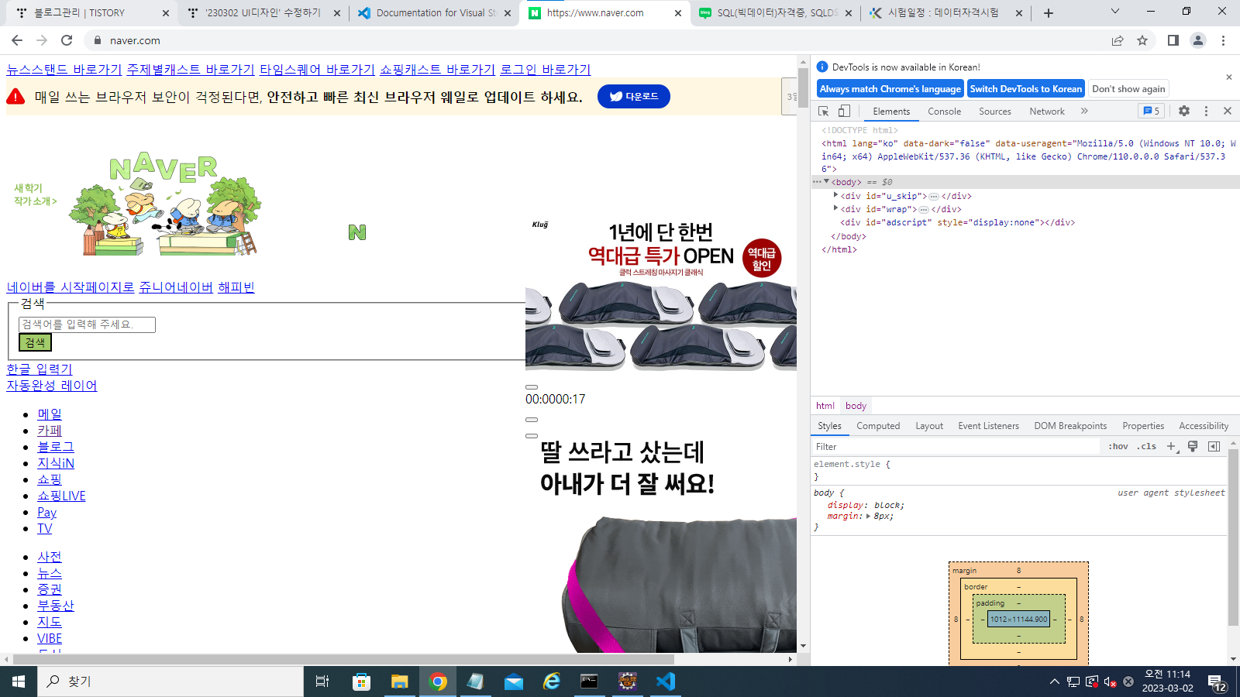Toggle the inspect element picker icon
The height and width of the screenshot is (697, 1240).
(824, 111)
